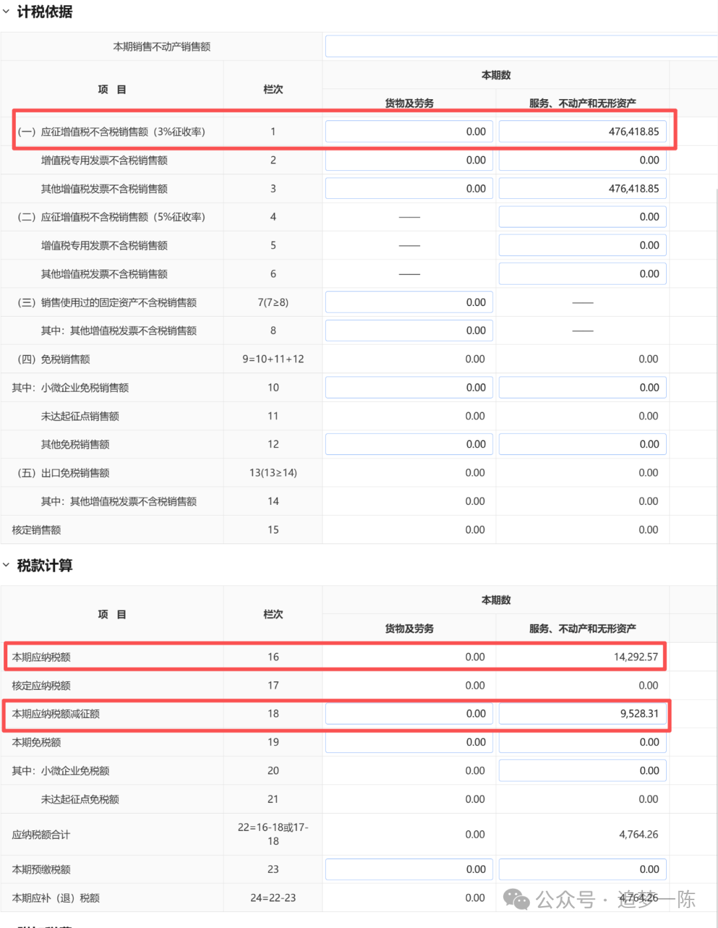This screenshot has width=718, height=928.
Task: Click the 其他免税销售额 goods field in row 12
Action: pos(408,444)
